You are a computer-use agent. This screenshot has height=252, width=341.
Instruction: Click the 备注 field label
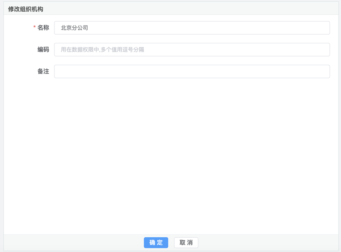pos(43,71)
